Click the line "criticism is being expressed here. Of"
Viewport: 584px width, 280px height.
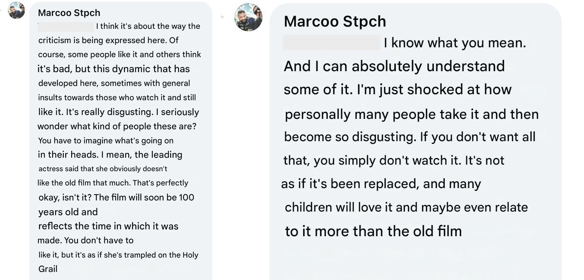108,40
